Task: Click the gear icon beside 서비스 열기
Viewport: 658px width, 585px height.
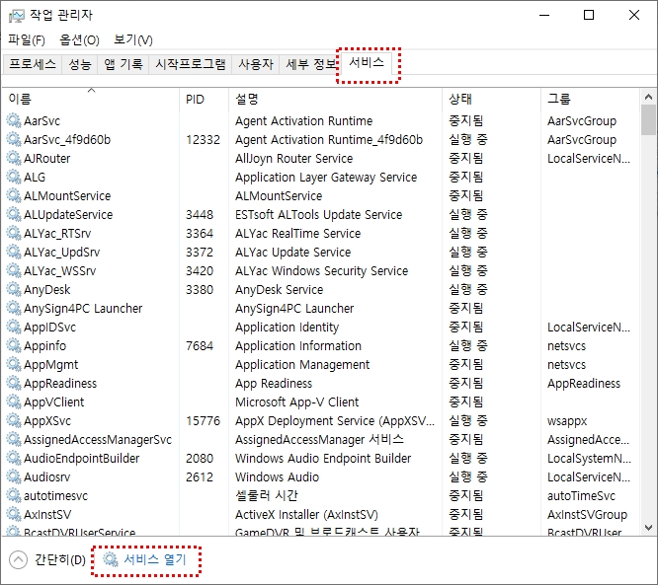Action: pos(111,559)
